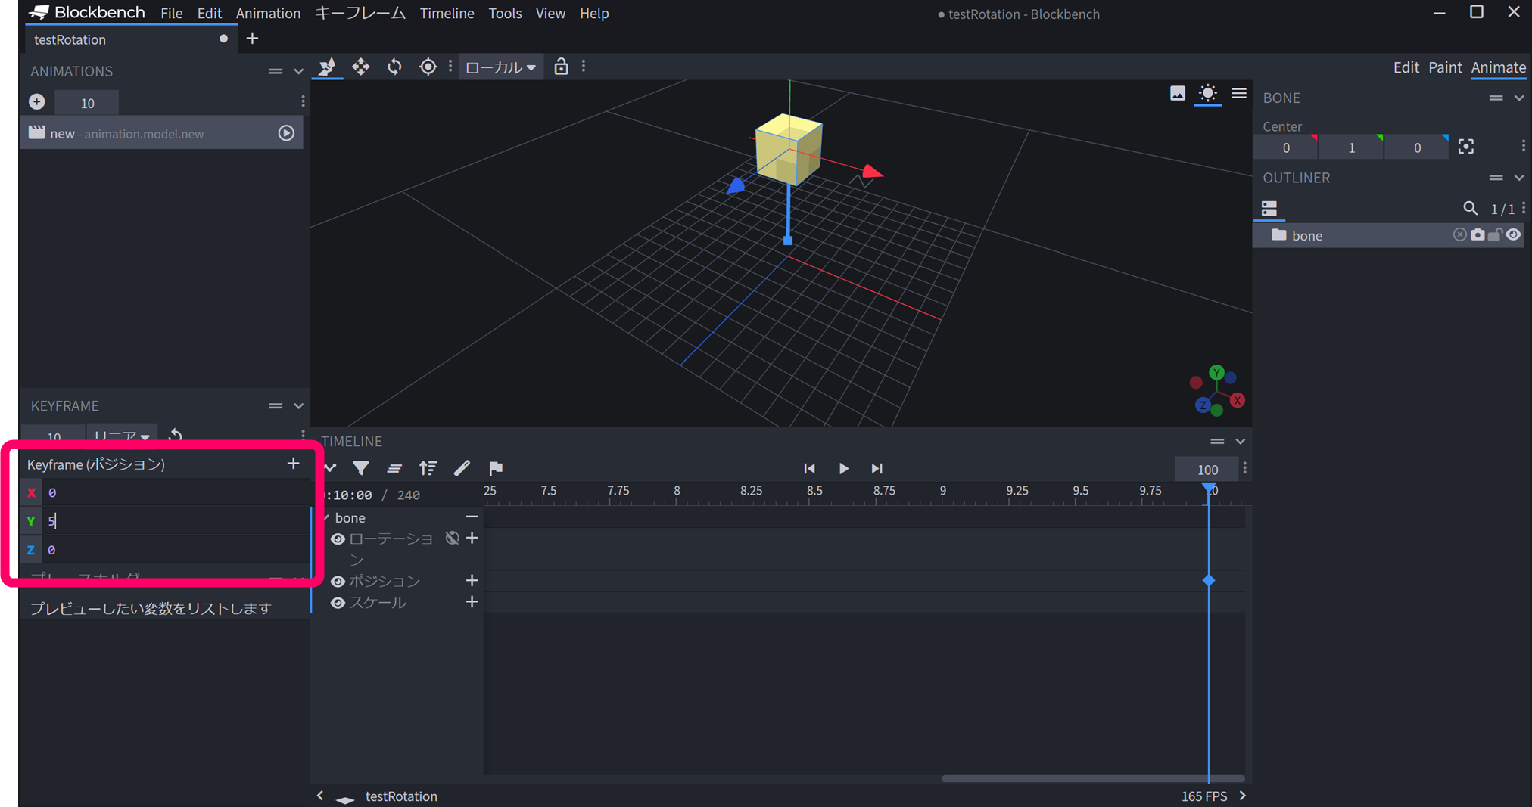Toggle visibility of the bone in the Outliner
Viewport: 1532px width, 807px height.
(x=1513, y=234)
